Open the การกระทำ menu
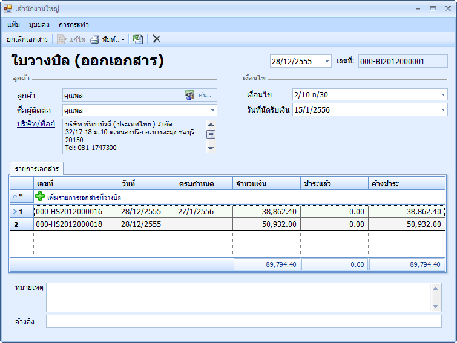Image resolution: width=457 pixels, height=343 pixels. pyautogui.click(x=74, y=25)
